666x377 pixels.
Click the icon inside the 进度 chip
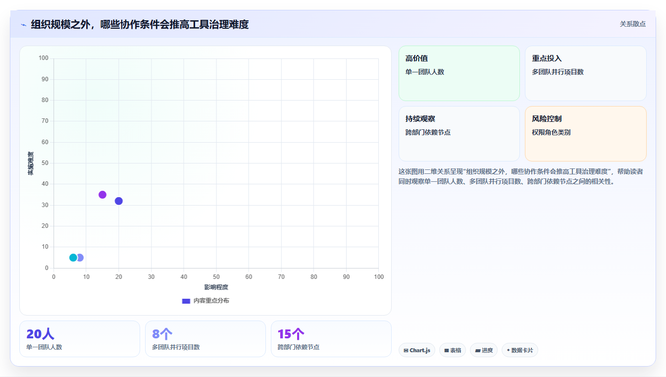(x=477, y=350)
